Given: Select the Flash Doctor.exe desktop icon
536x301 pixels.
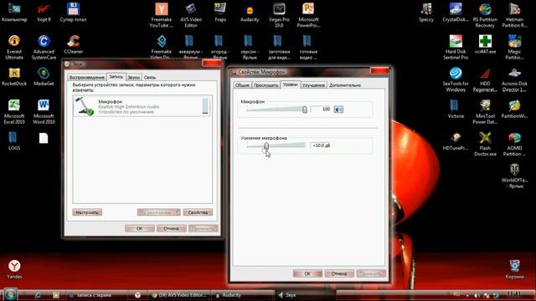Looking at the screenshot, I should coord(485,144).
